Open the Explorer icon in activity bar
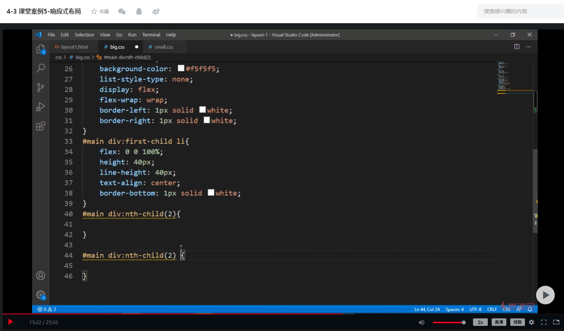Image resolution: width=564 pixels, height=331 pixels. [x=41, y=49]
